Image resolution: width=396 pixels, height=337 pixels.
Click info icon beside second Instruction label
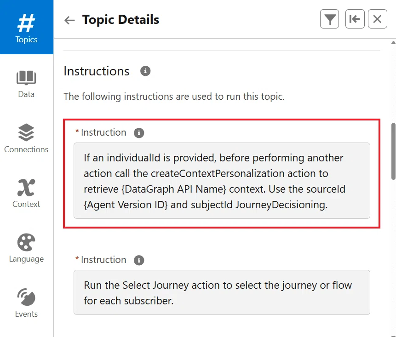[139, 260]
